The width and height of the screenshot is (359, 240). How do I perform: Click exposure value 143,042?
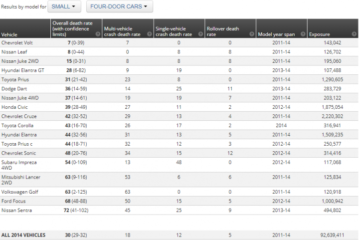[332, 43]
